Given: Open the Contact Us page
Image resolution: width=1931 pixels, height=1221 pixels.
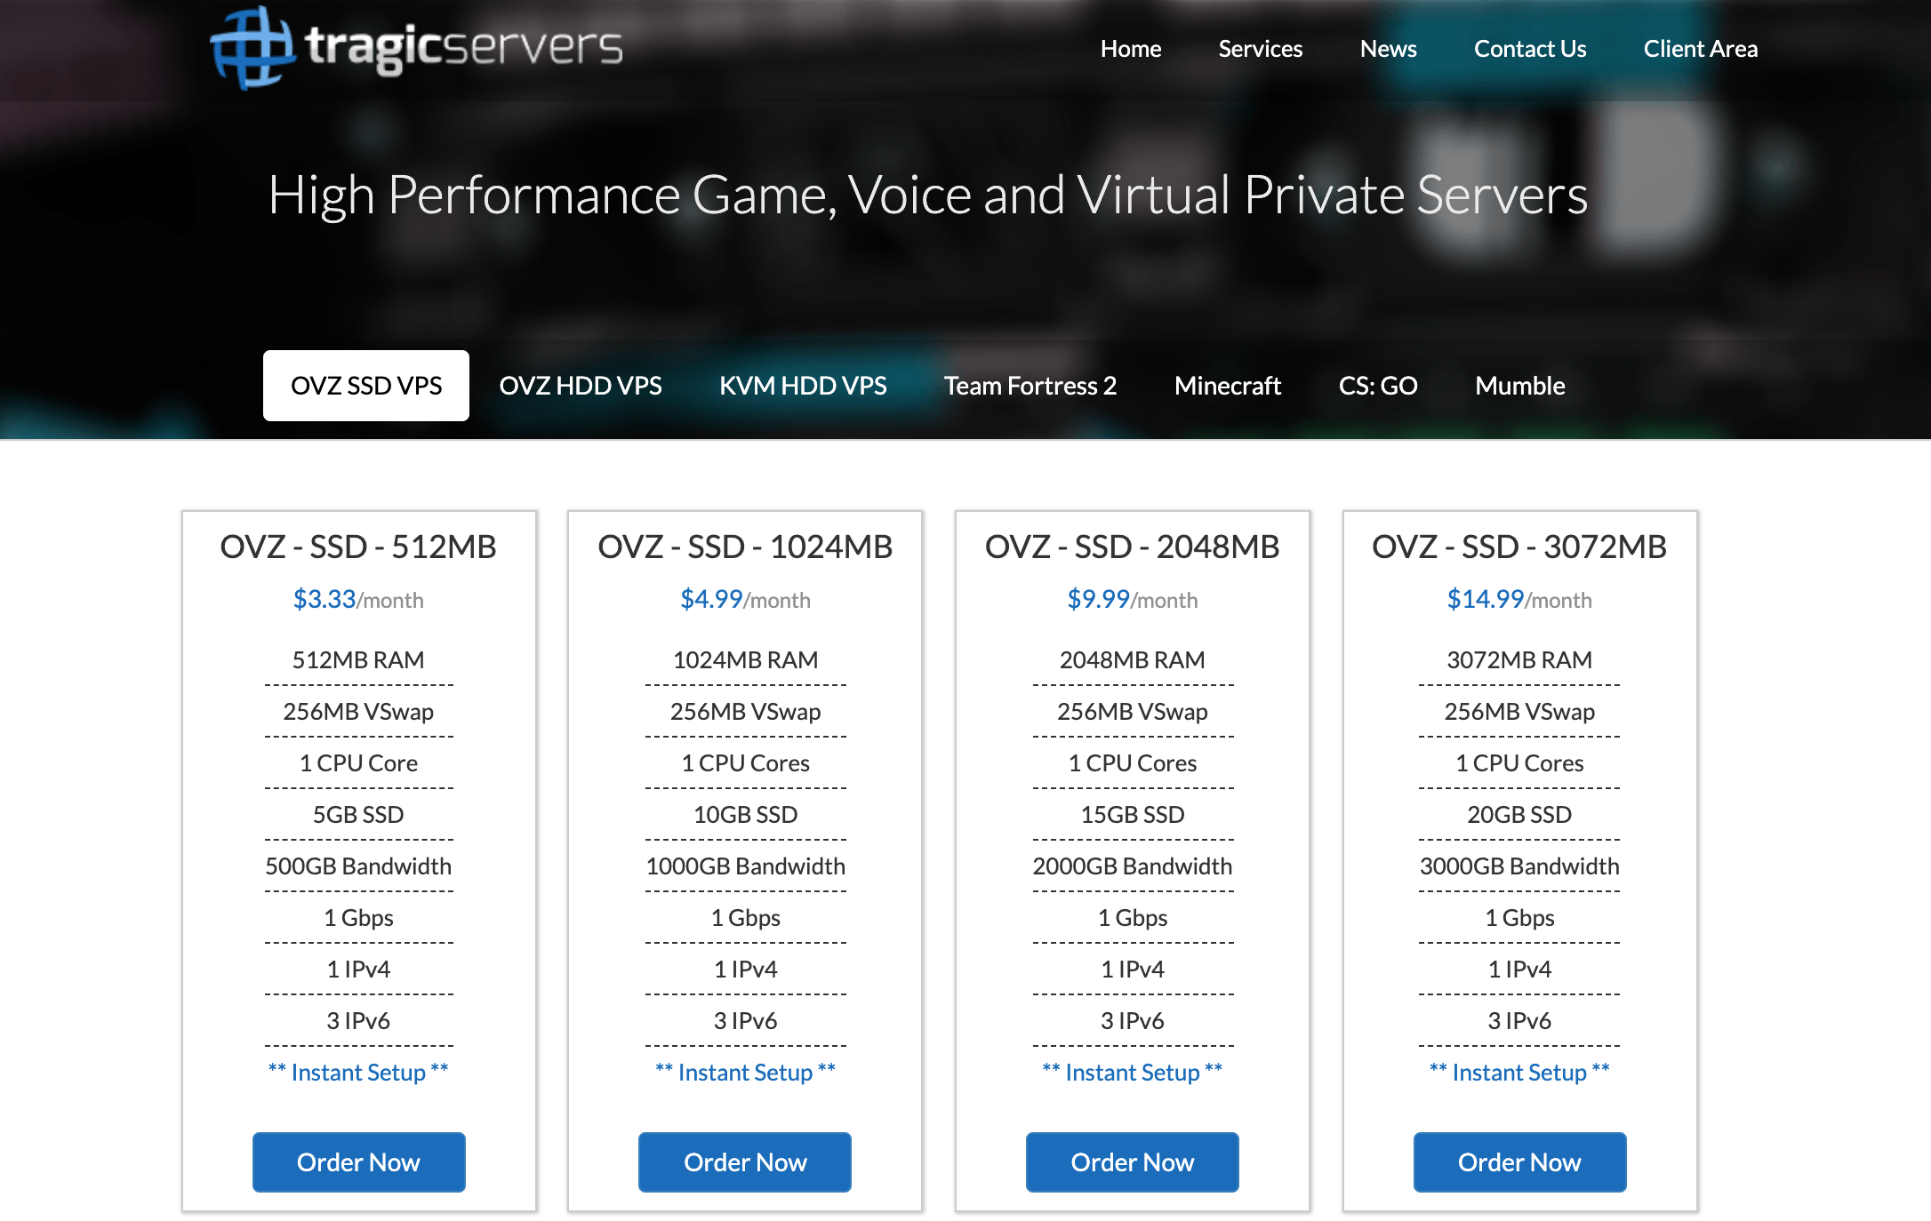Looking at the screenshot, I should [x=1529, y=49].
